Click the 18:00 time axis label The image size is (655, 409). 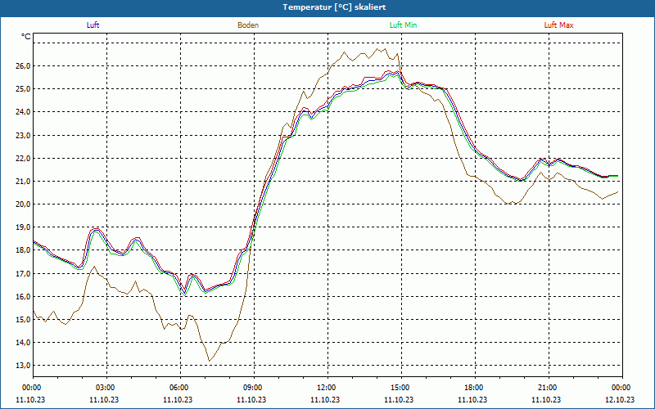tap(475, 388)
